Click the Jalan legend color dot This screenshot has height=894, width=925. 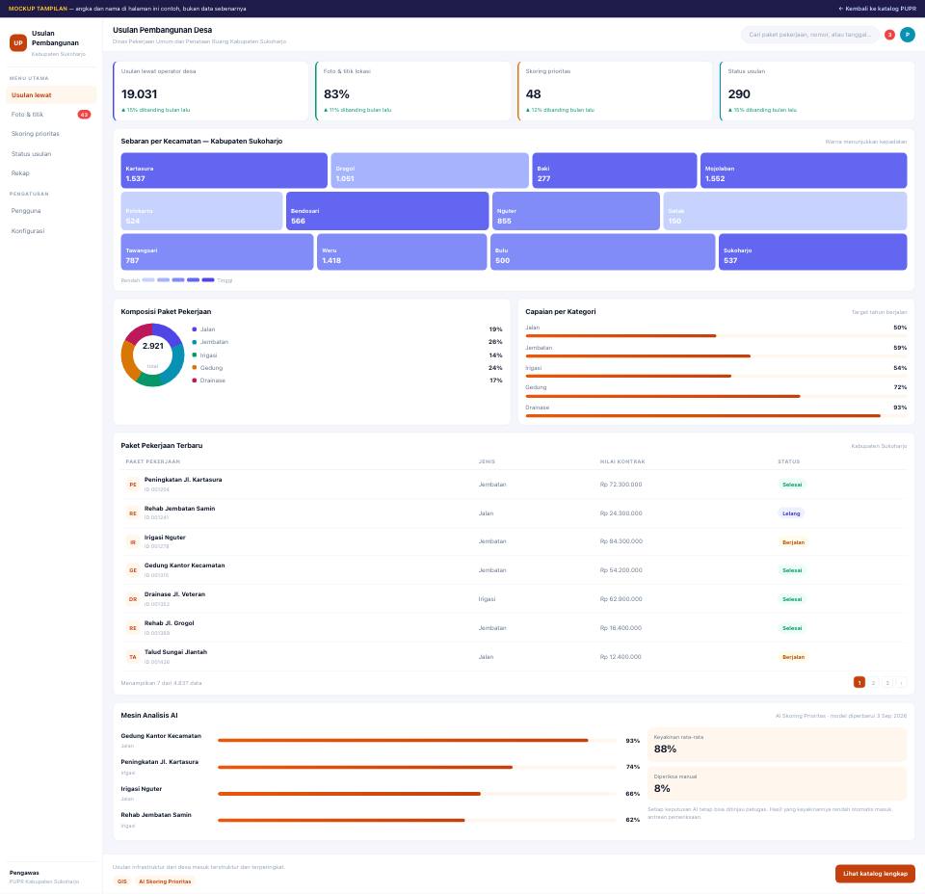coord(195,329)
